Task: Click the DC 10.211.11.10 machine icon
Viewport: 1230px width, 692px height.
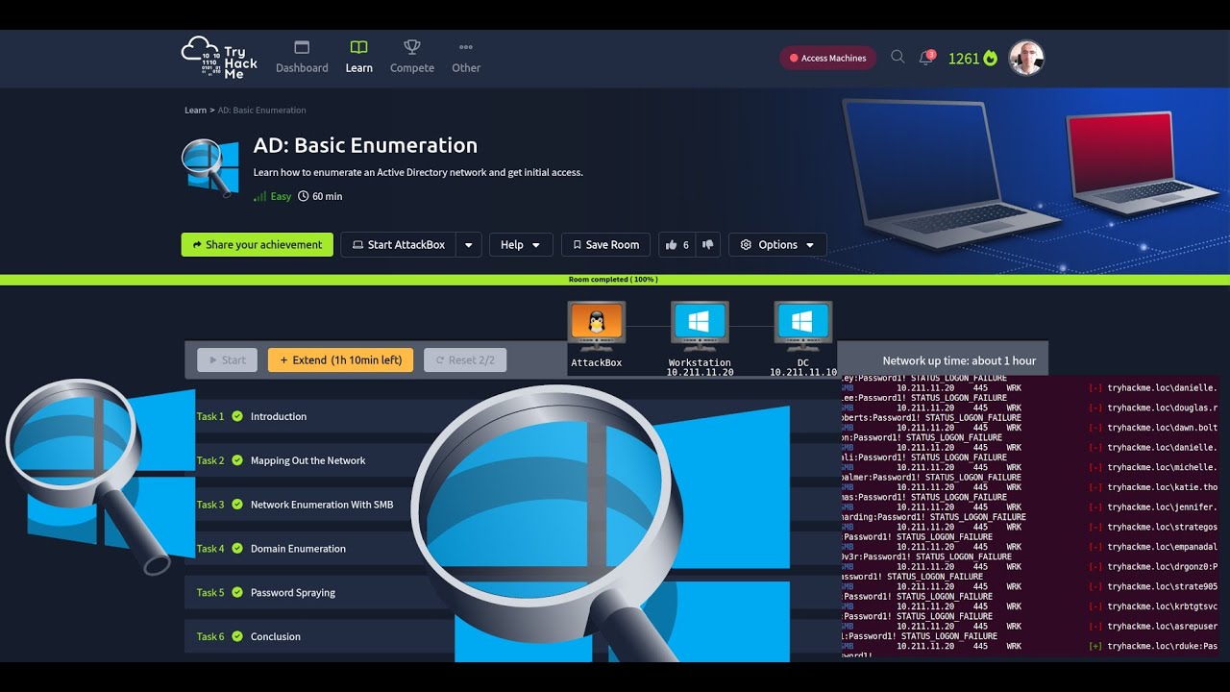Action: tap(803, 324)
